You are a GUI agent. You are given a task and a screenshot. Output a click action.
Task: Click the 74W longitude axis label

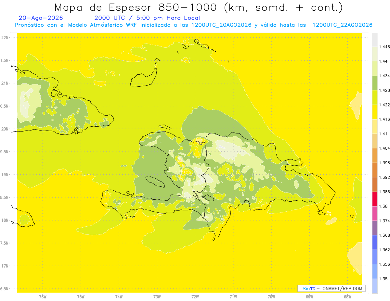[119, 296]
